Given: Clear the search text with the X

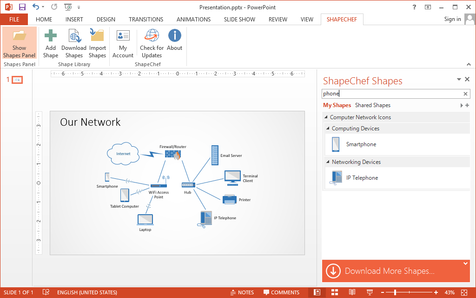Looking at the screenshot, I should pyautogui.click(x=465, y=94).
